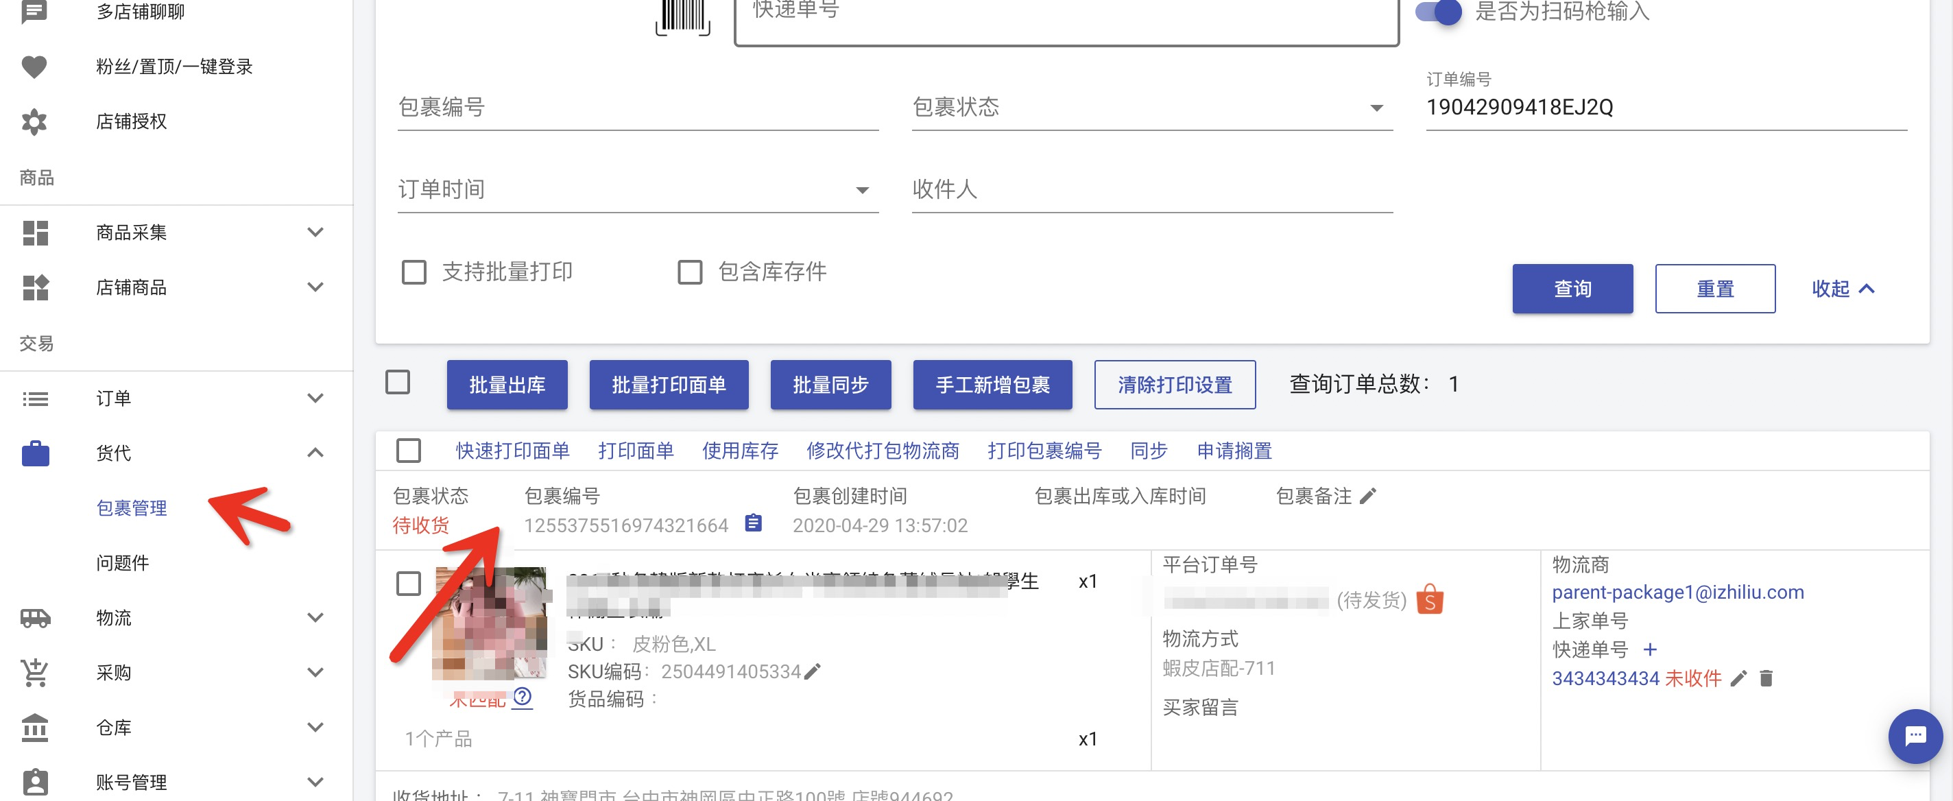1953x801 pixels.
Task: Click pencil icon next to 包裹备注
Action: click(1367, 496)
